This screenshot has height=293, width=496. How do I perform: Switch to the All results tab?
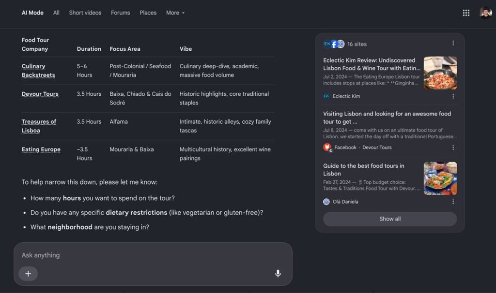point(56,13)
